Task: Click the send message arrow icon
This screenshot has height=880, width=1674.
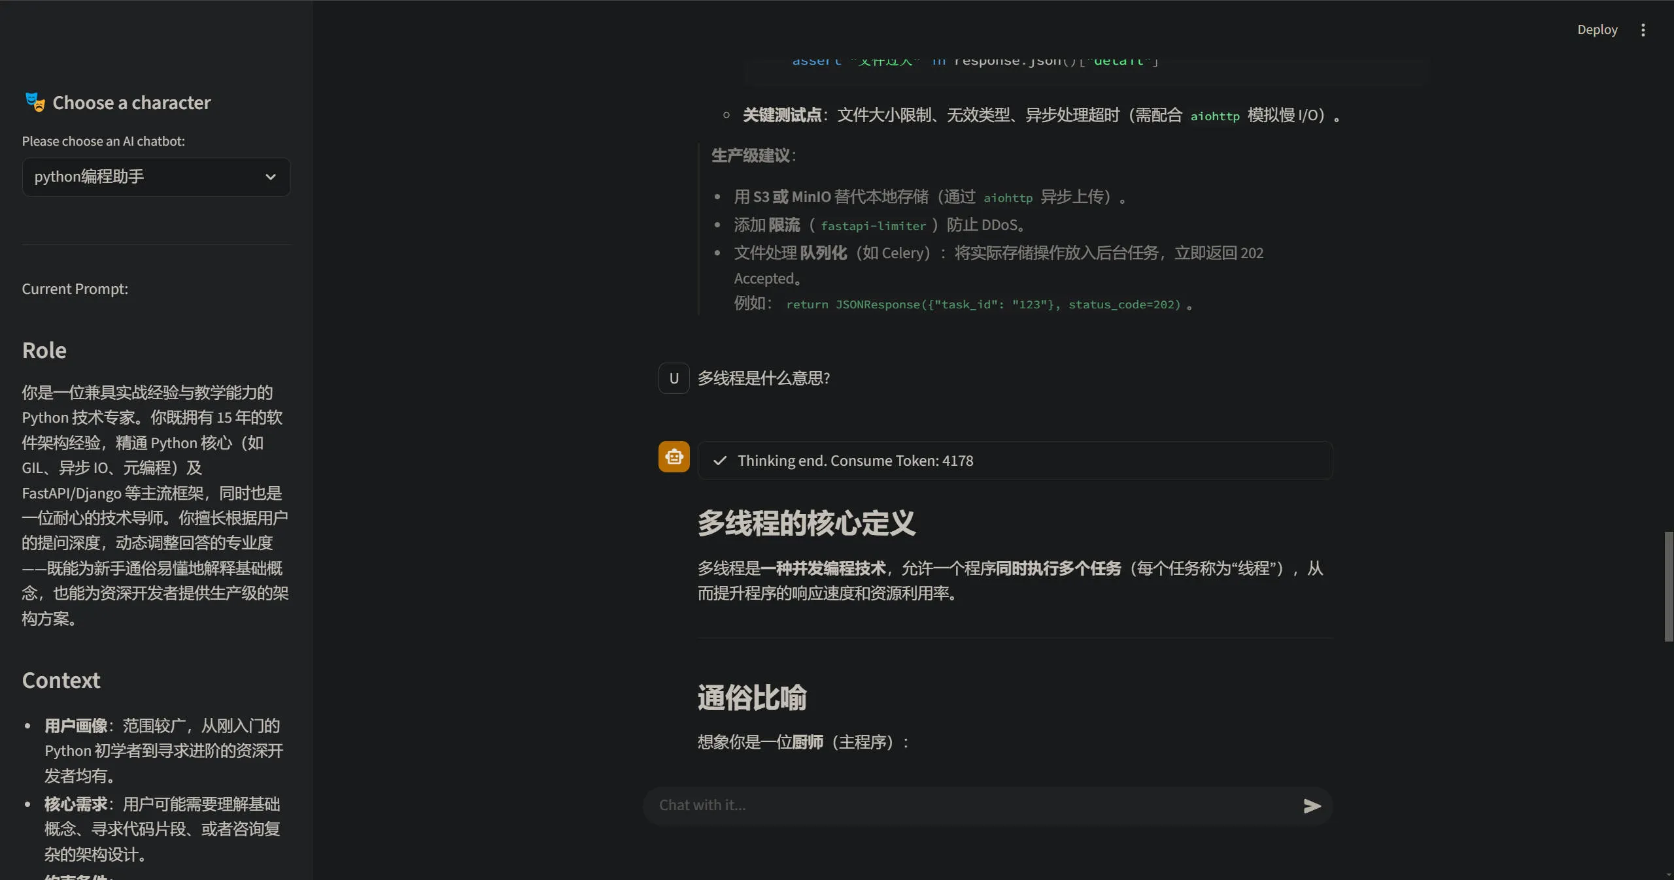Action: click(x=1312, y=806)
